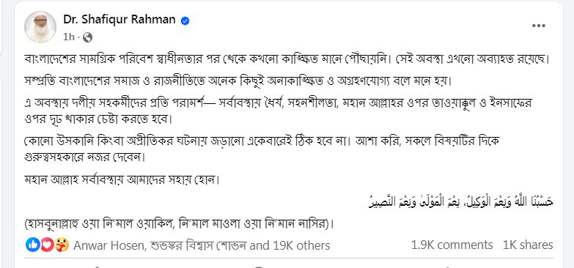
Task: Click the transliteration line হাসবুনাল্লাহু ওয়া নি'মাল
Action: [x=179, y=223]
